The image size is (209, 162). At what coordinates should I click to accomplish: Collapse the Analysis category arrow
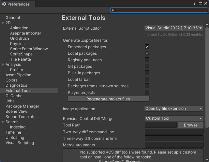click(x=3, y=65)
